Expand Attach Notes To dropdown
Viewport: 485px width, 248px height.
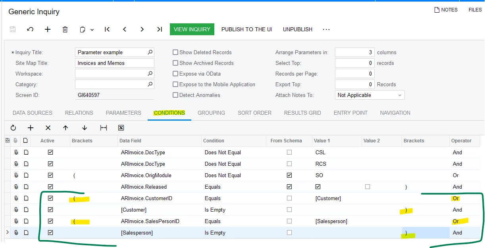(x=400, y=95)
